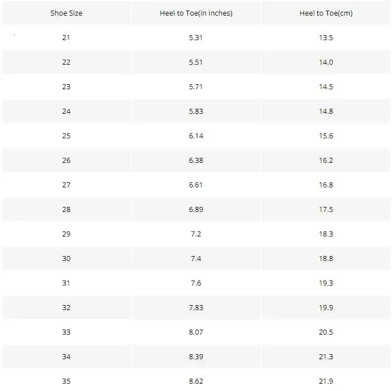
Task: Click shoe size 27 cell
Action: click(66, 185)
